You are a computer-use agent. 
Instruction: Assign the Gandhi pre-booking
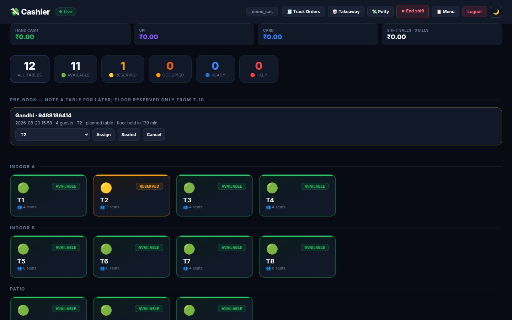click(x=103, y=135)
